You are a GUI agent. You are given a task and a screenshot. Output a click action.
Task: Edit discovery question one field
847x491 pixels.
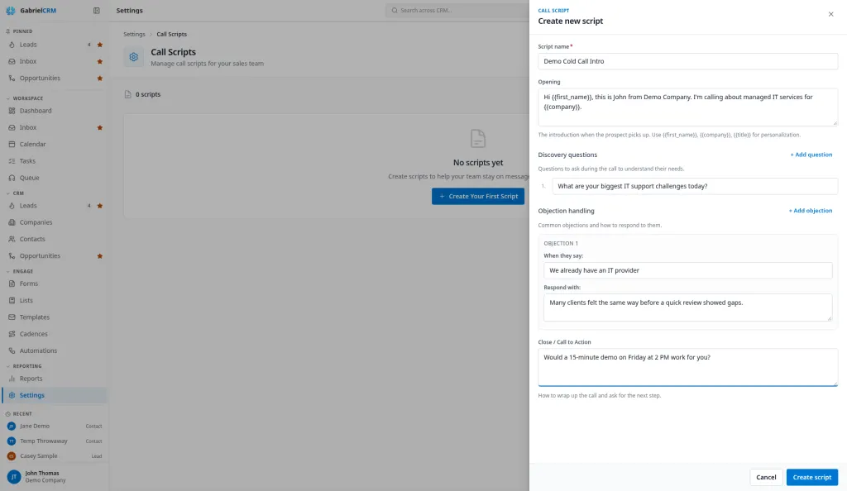(695, 186)
